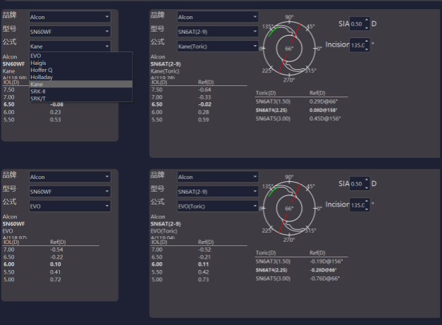The image size is (442, 325).
Task: Click the highlighted Kane option in list
Action: coord(37,84)
